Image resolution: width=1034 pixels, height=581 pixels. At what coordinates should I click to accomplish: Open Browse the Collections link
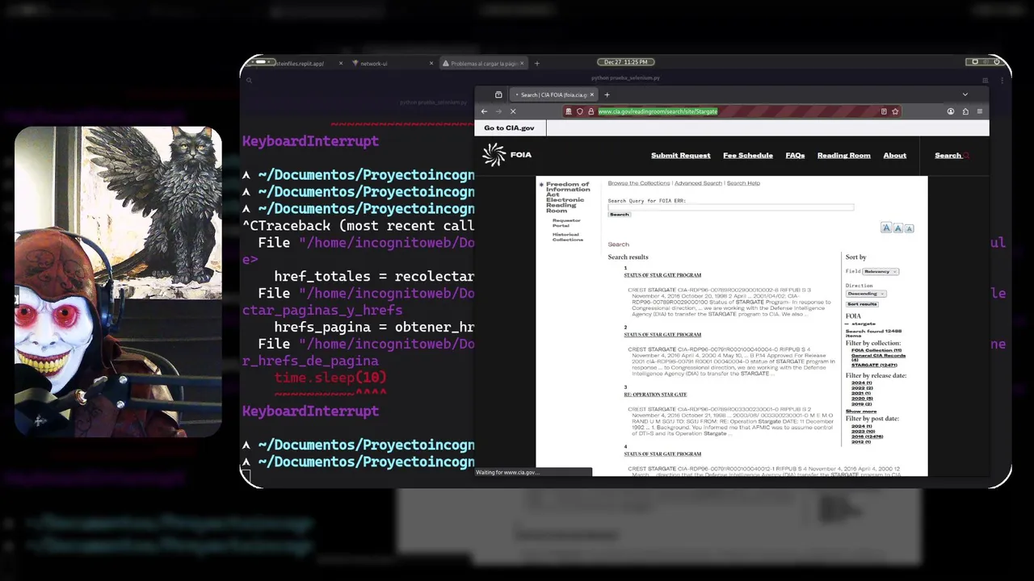click(x=638, y=183)
